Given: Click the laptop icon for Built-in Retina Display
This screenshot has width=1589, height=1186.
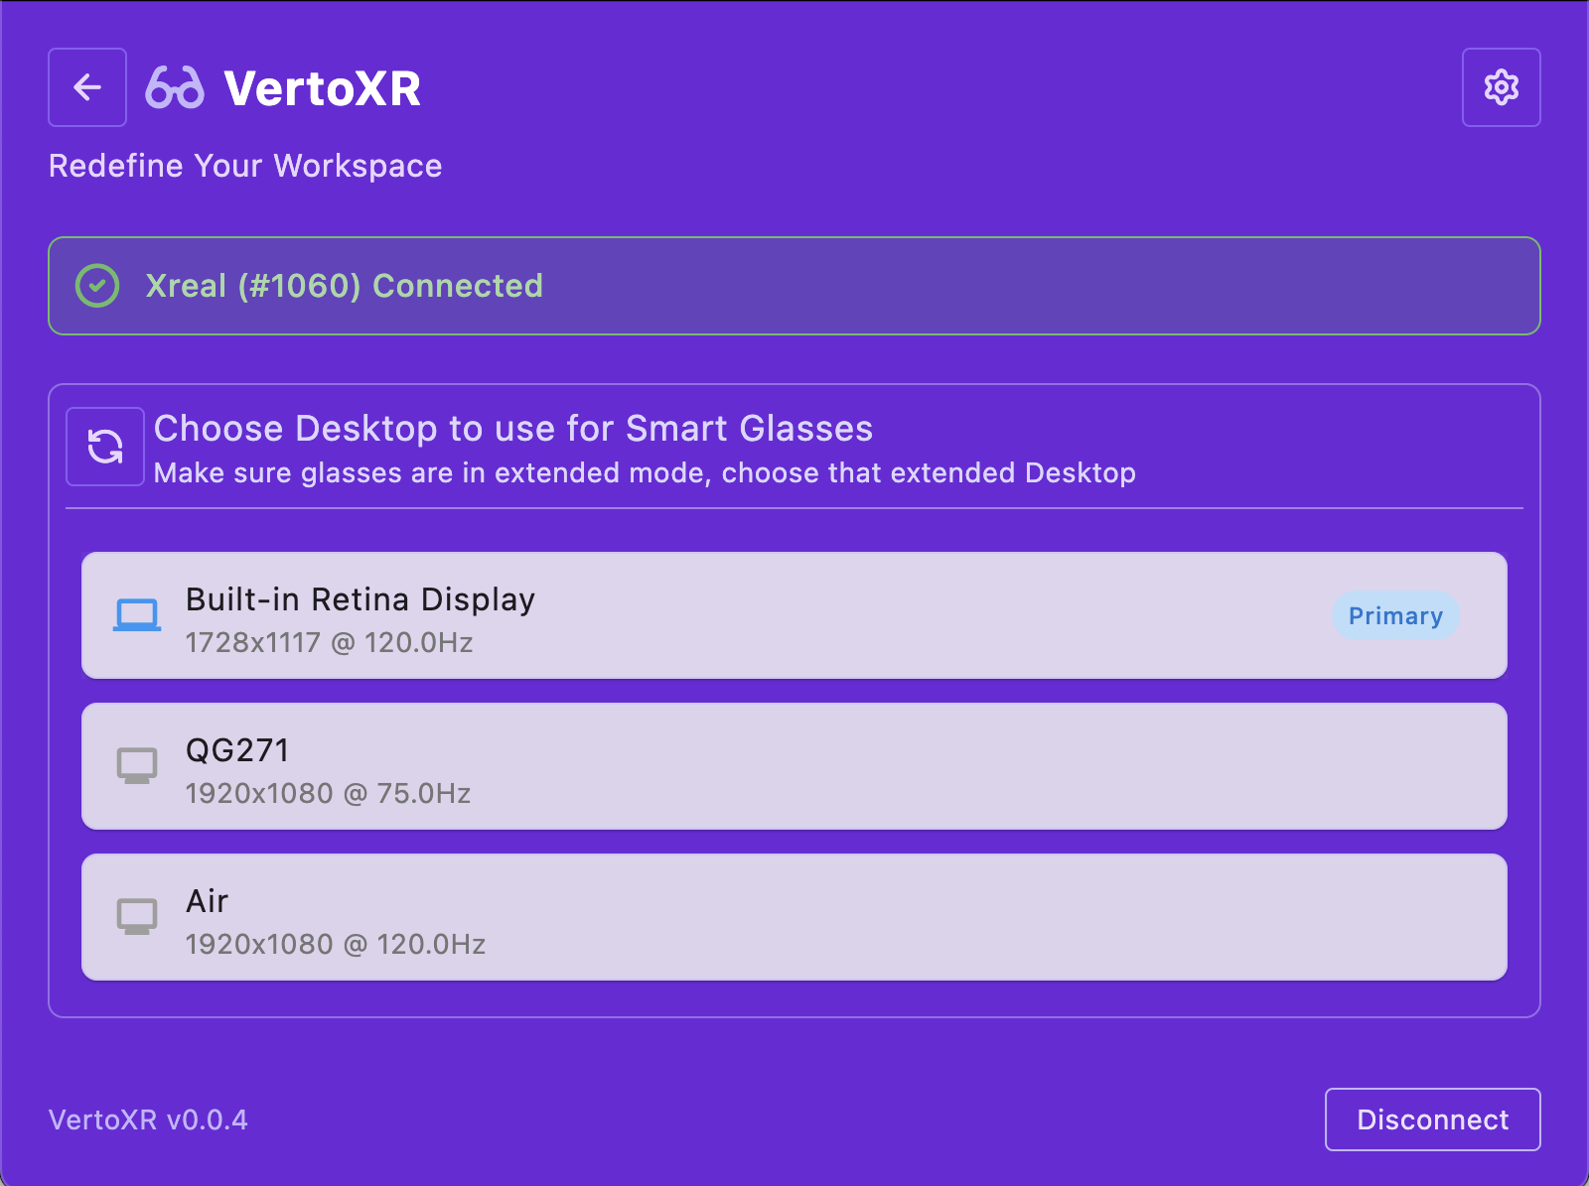Looking at the screenshot, I should (137, 615).
